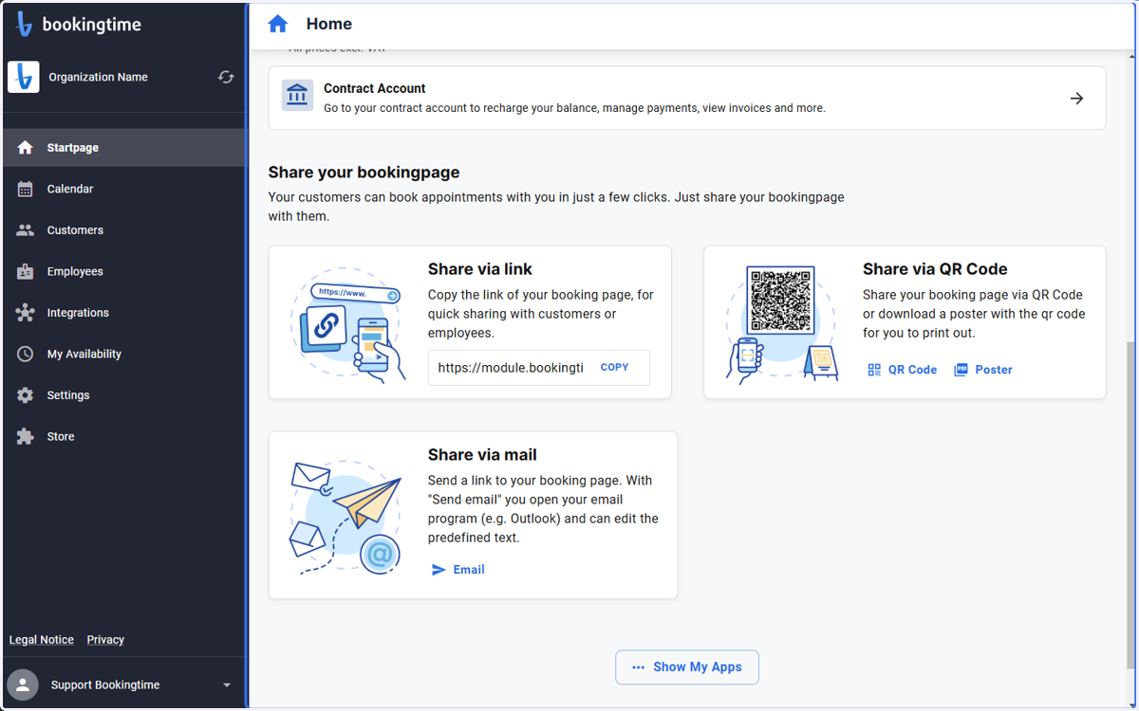Open the Privacy link
This screenshot has height=711, width=1139.
coord(105,640)
